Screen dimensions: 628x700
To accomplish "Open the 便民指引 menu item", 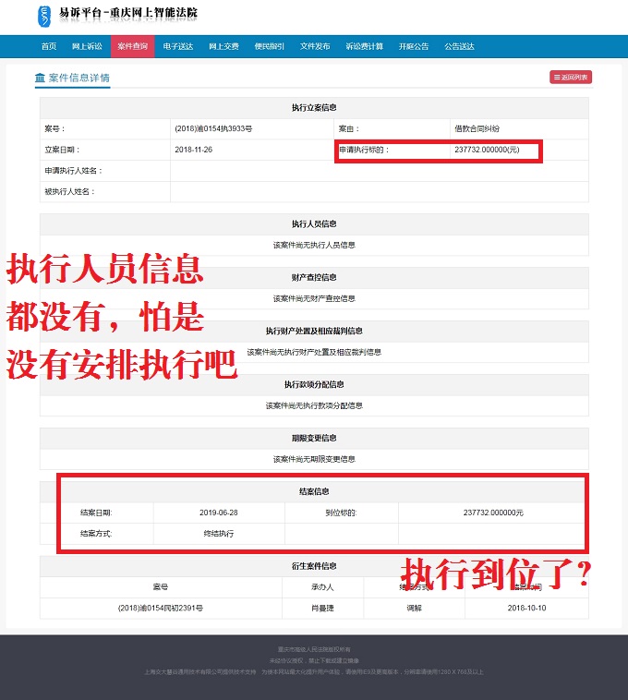I will coord(269,46).
